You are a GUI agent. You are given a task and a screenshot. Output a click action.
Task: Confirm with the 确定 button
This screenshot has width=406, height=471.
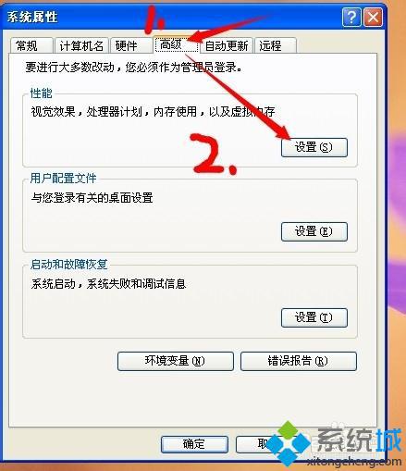click(194, 444)
